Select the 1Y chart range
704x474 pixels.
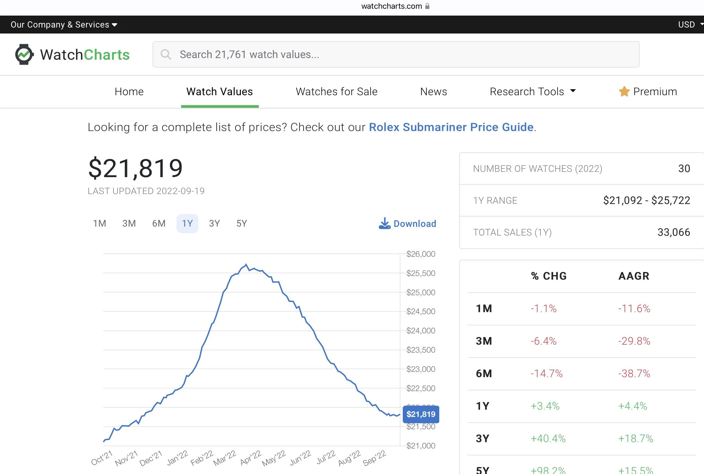coord(187,224)
